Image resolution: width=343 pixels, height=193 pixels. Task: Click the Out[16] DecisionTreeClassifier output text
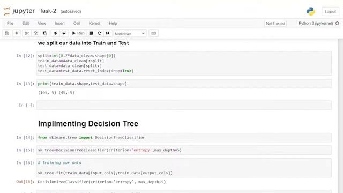coord(102,182)
